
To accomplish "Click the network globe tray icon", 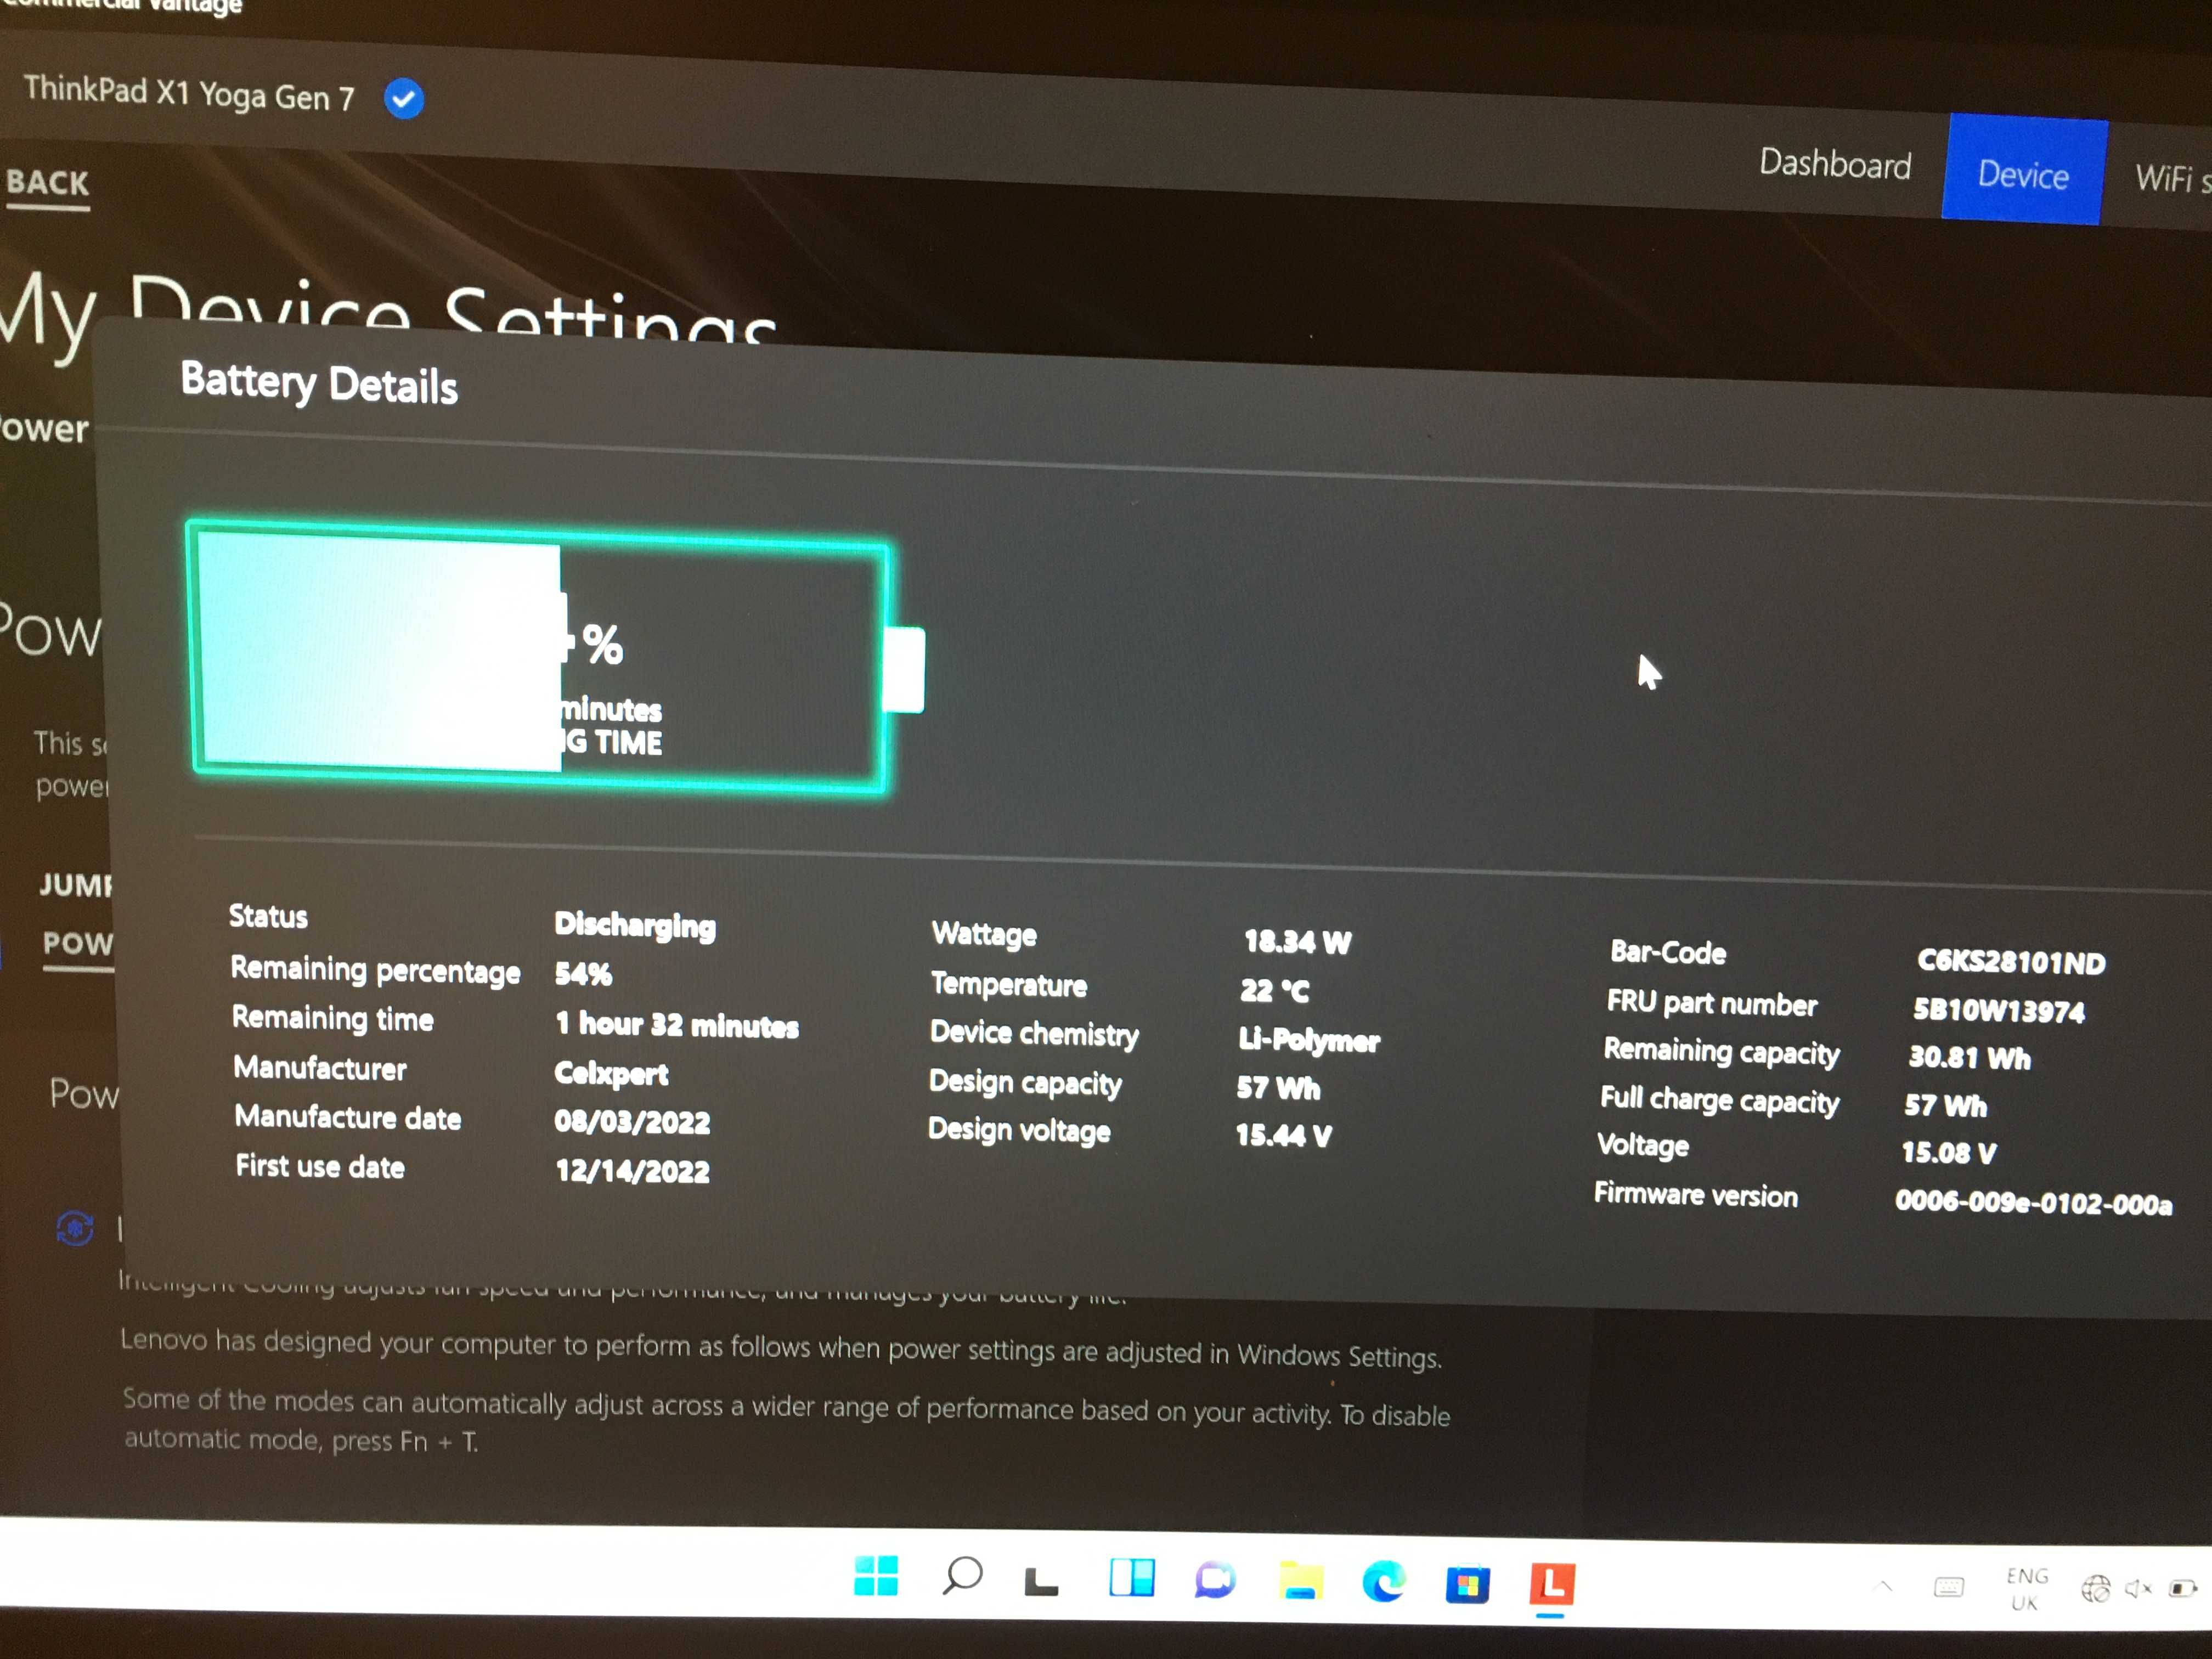I will pyautogui.click(x=2096, y=1588).
